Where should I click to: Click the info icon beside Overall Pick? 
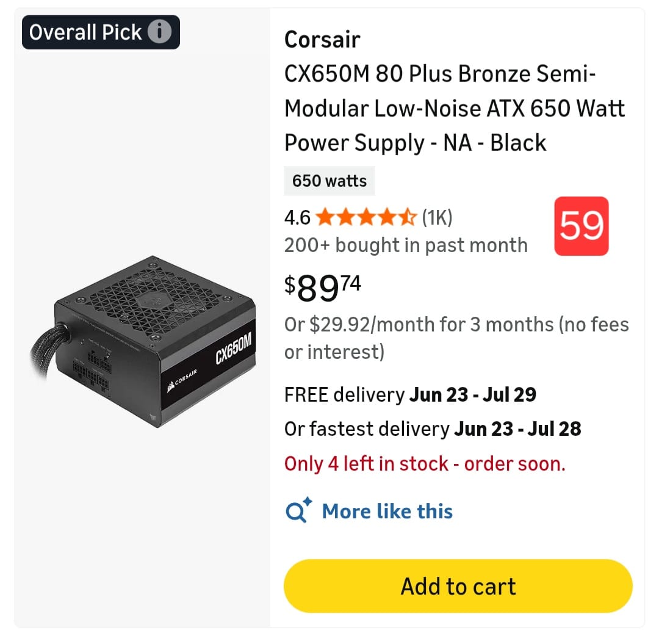coord(159,32)
